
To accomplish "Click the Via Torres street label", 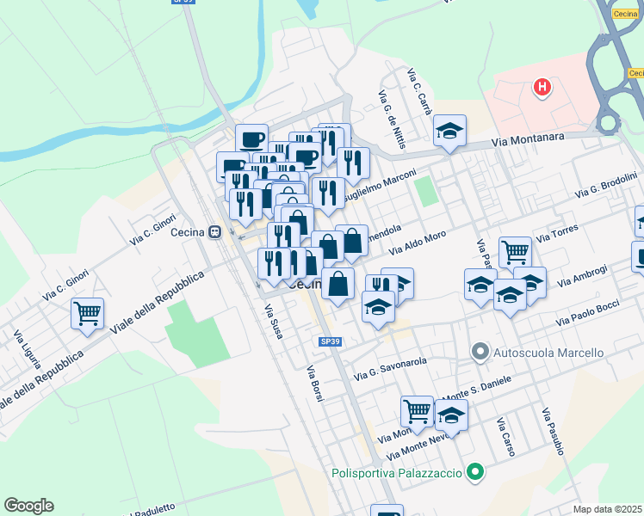I will [557, 233].
